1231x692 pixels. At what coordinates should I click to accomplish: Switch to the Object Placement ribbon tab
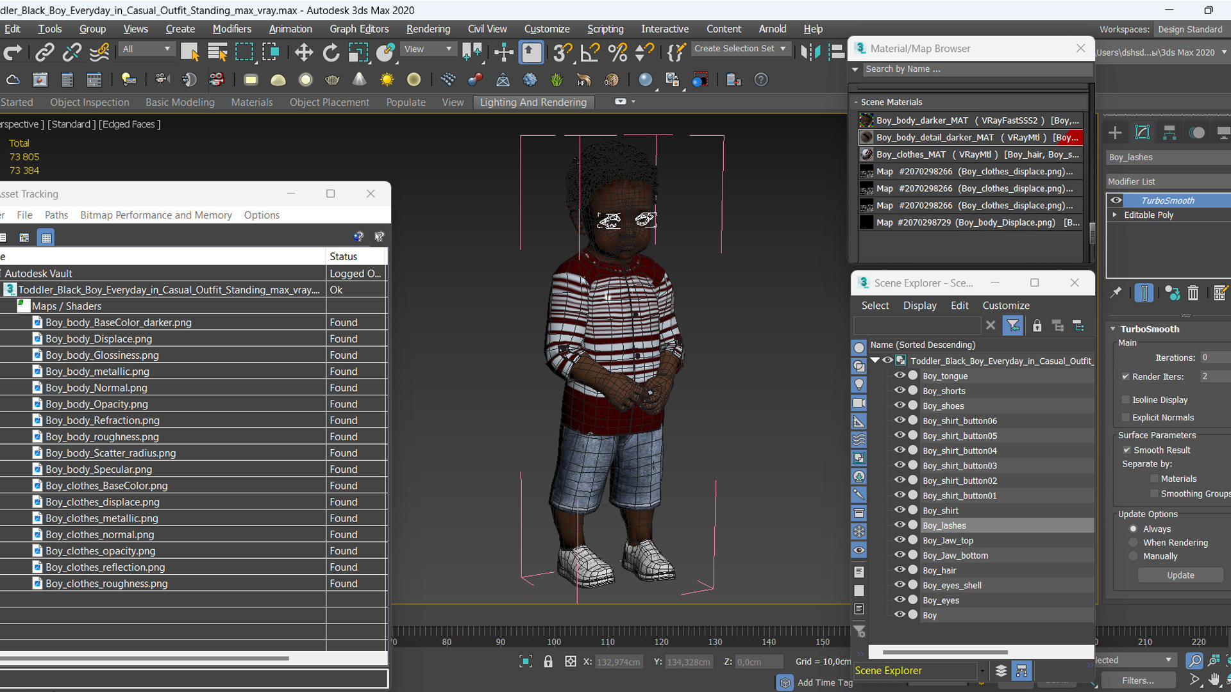(329, 102)
